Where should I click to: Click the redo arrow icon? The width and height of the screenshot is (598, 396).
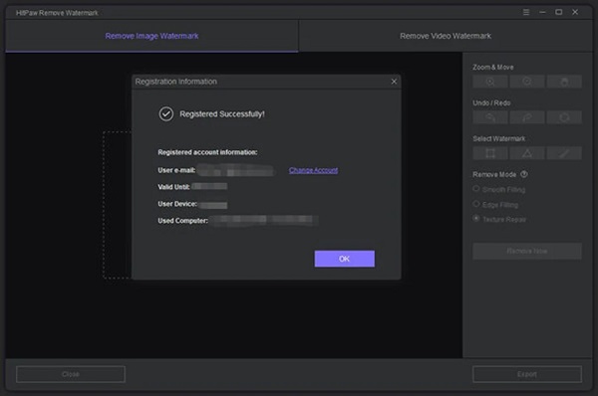pos(527,117)
